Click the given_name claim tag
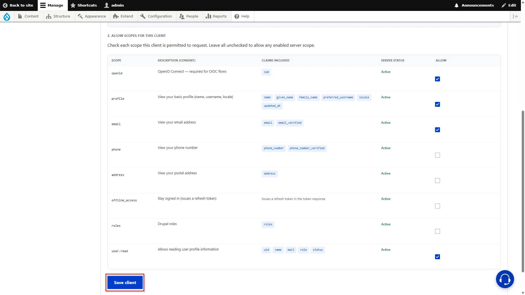The height and width of the screenshot is (295, 525). [285, 98]
